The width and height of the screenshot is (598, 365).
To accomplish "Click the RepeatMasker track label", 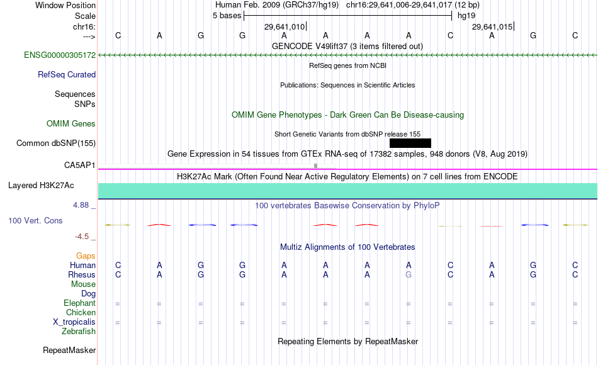I will coord(69,350).
